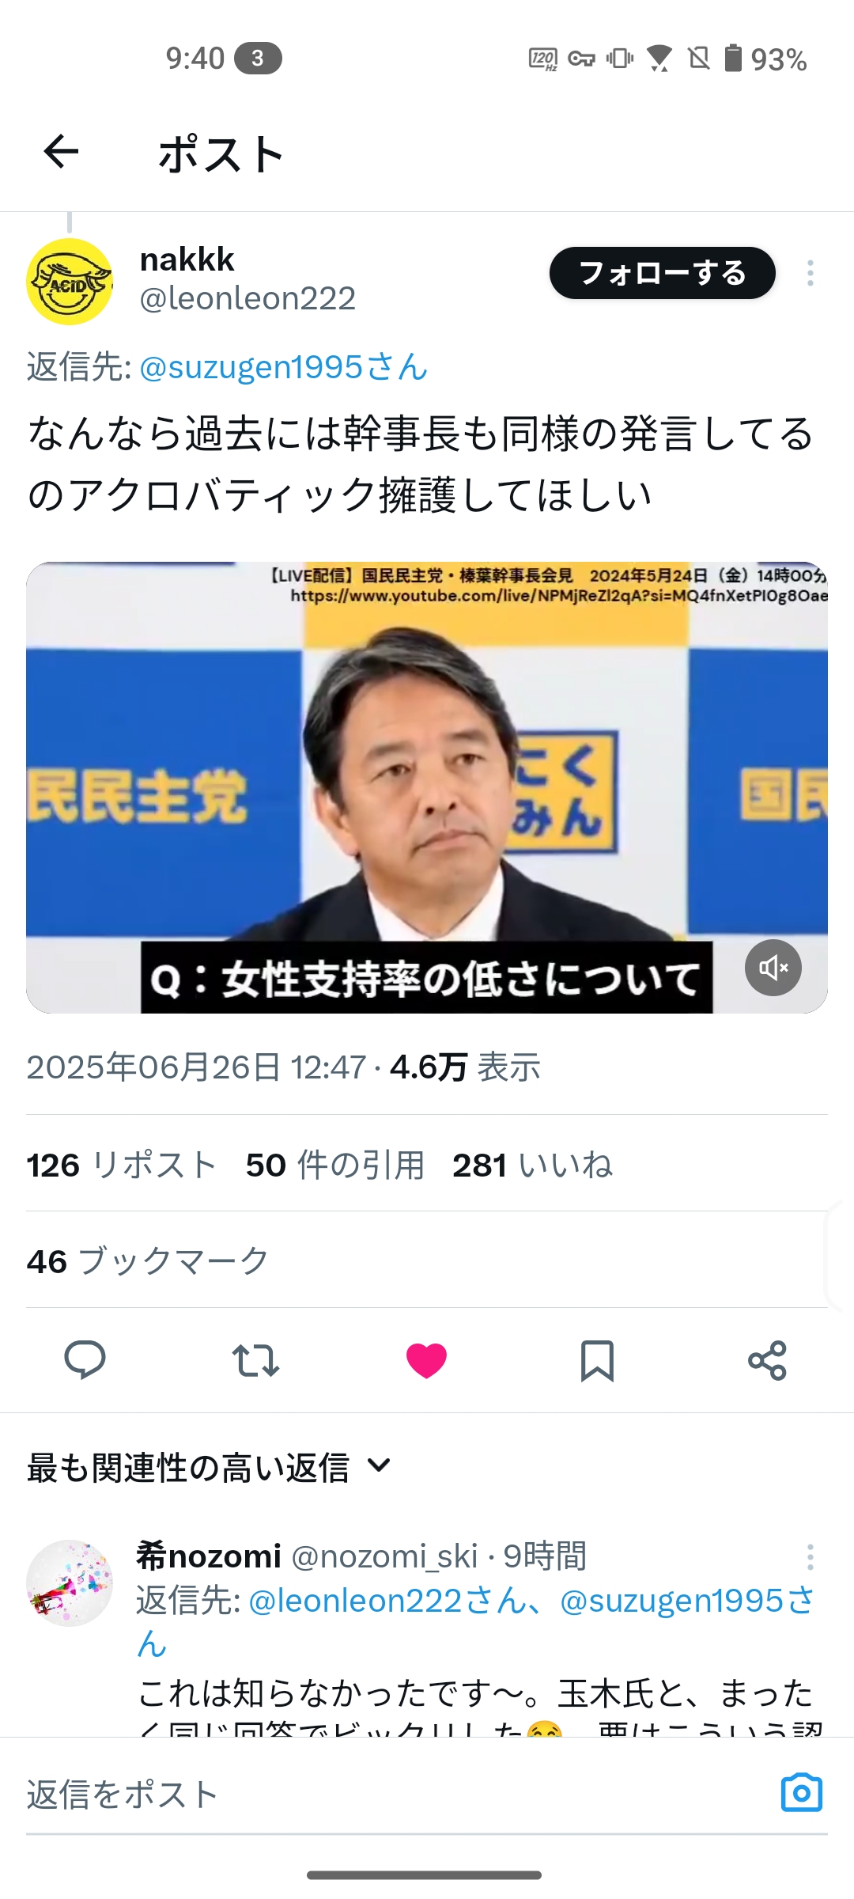Expand the 最も関連性の高い返信 sort dropdown

pyautogui.click(x=209, y=1467)
